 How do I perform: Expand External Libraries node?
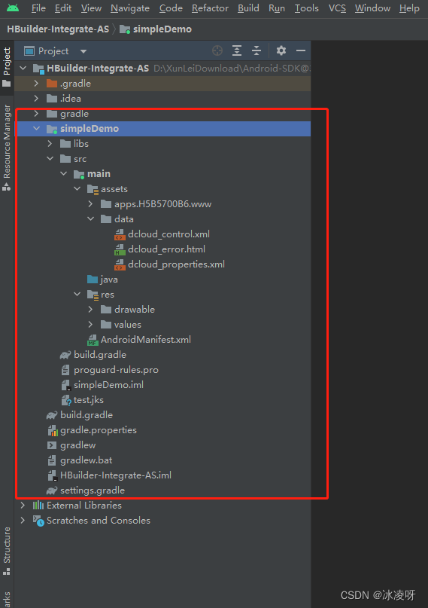pos(23,506)
